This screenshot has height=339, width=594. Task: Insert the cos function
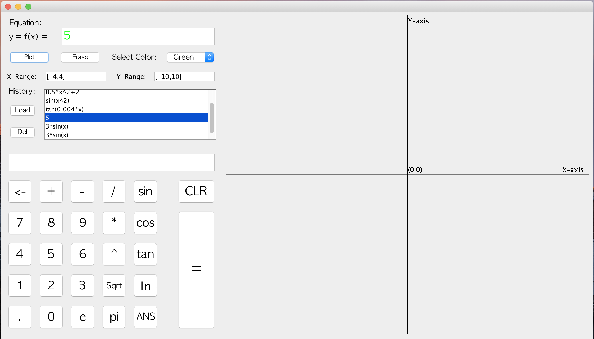145,223
